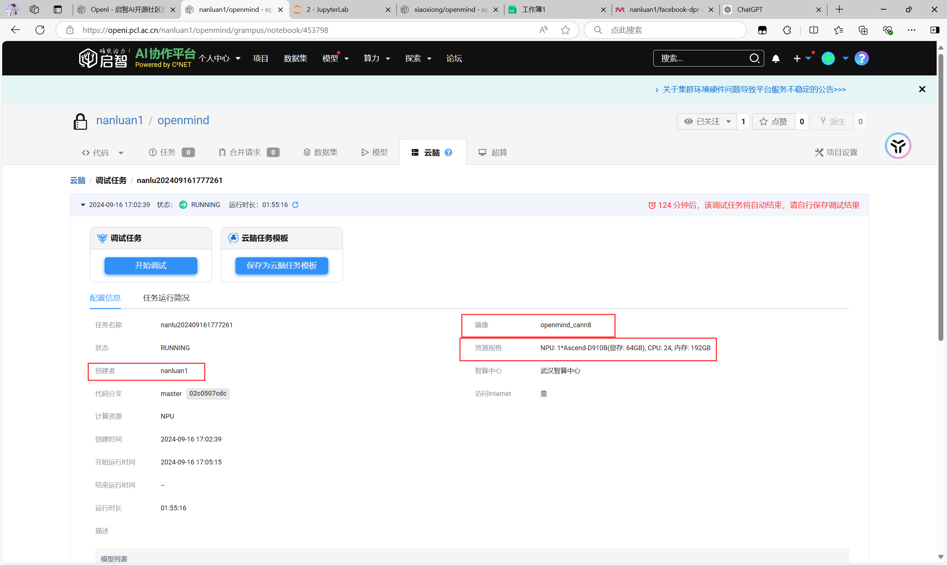Switch to the 模型 repository tab
This screenshot has height=565, width=947.
point(374,152)
